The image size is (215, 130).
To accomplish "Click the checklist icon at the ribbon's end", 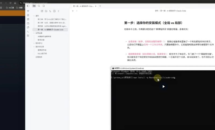I will pyautogui.click(x=28, y=36).
